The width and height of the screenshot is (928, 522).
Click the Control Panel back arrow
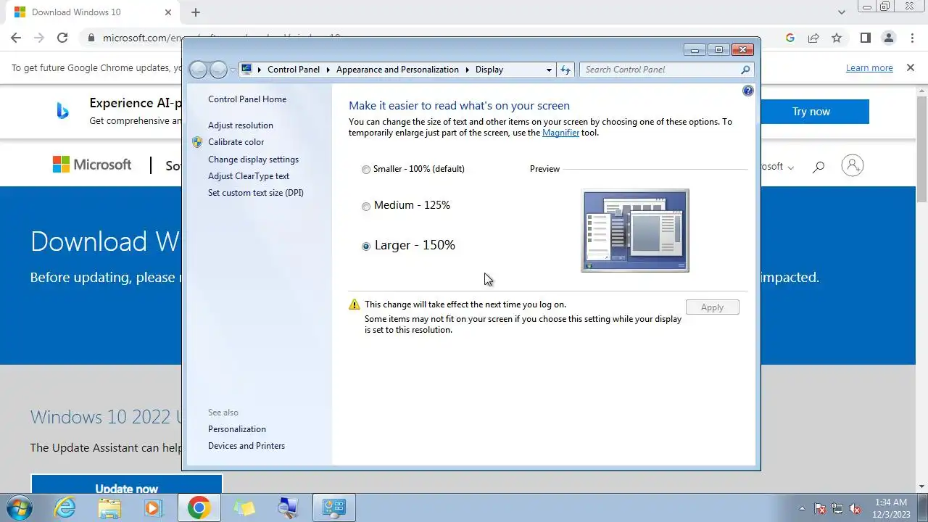click(x=198, y=70)
